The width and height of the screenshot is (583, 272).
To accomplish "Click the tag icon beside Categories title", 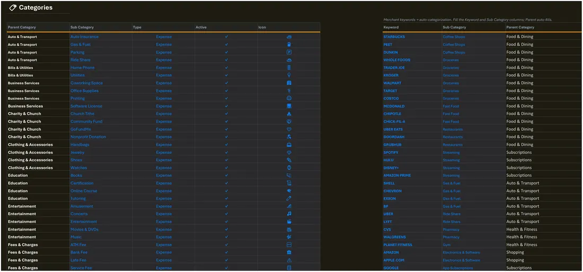I will [x=13, y=7].
